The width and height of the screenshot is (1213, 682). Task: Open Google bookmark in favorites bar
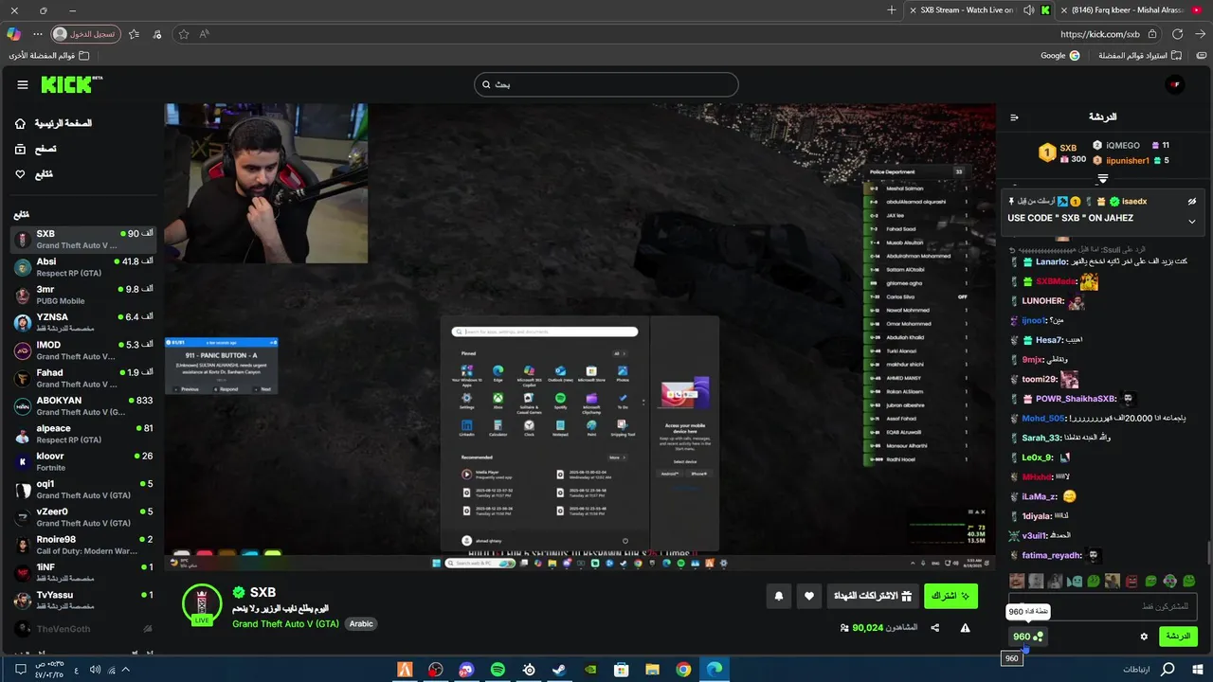tap(1060, 56)
